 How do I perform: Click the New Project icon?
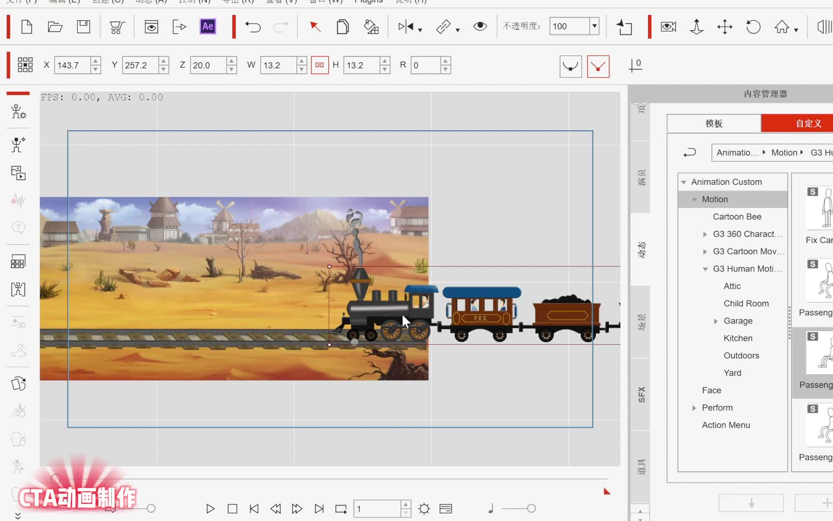[27, 27]
